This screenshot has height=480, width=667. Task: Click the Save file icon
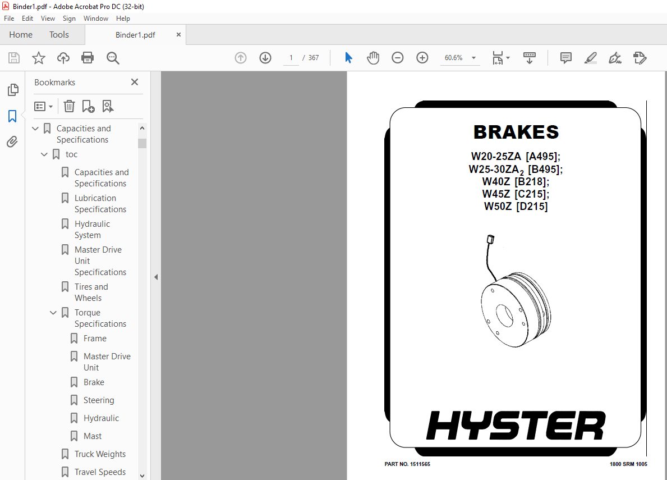tap(14, 58)
